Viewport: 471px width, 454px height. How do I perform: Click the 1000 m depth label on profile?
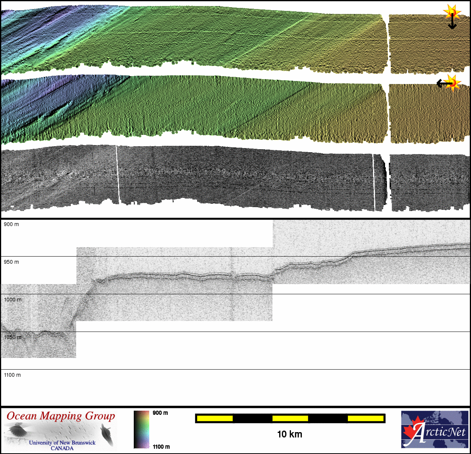(12, 300)
